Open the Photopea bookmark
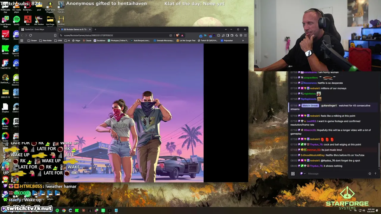The height and width of the screenshot is (214, 381). pos(118,40)
